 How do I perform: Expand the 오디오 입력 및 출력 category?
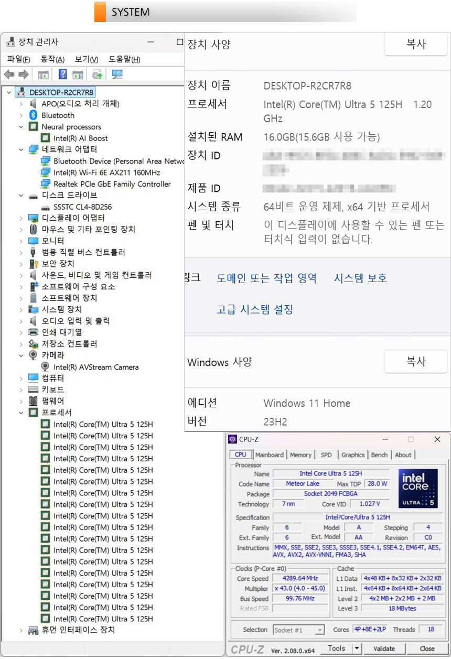21,321
